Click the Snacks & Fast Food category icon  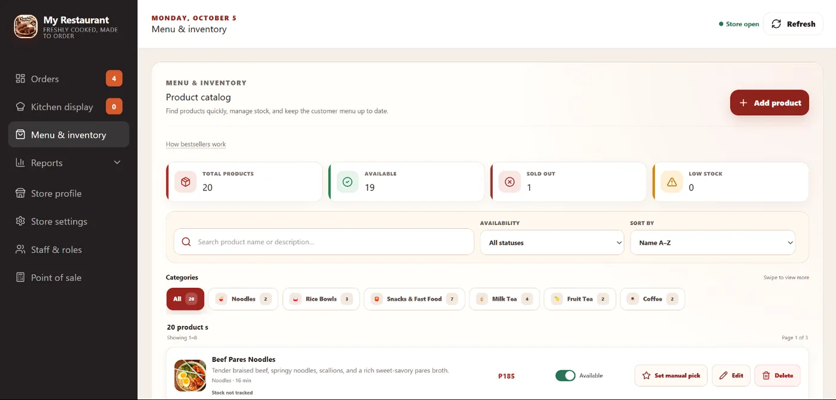coord(377,299)
